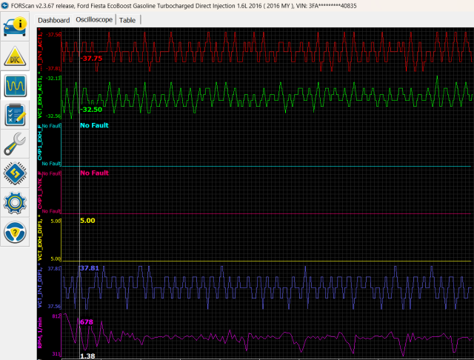Open the Service functions wrench icon

tap(16, 144)
